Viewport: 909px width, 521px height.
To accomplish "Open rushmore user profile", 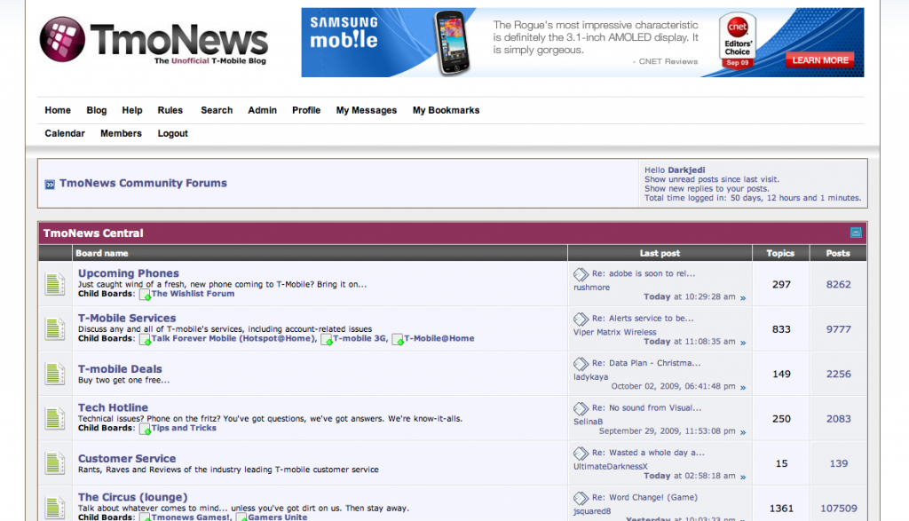I will pyautogui.click(x=591, y=288).
